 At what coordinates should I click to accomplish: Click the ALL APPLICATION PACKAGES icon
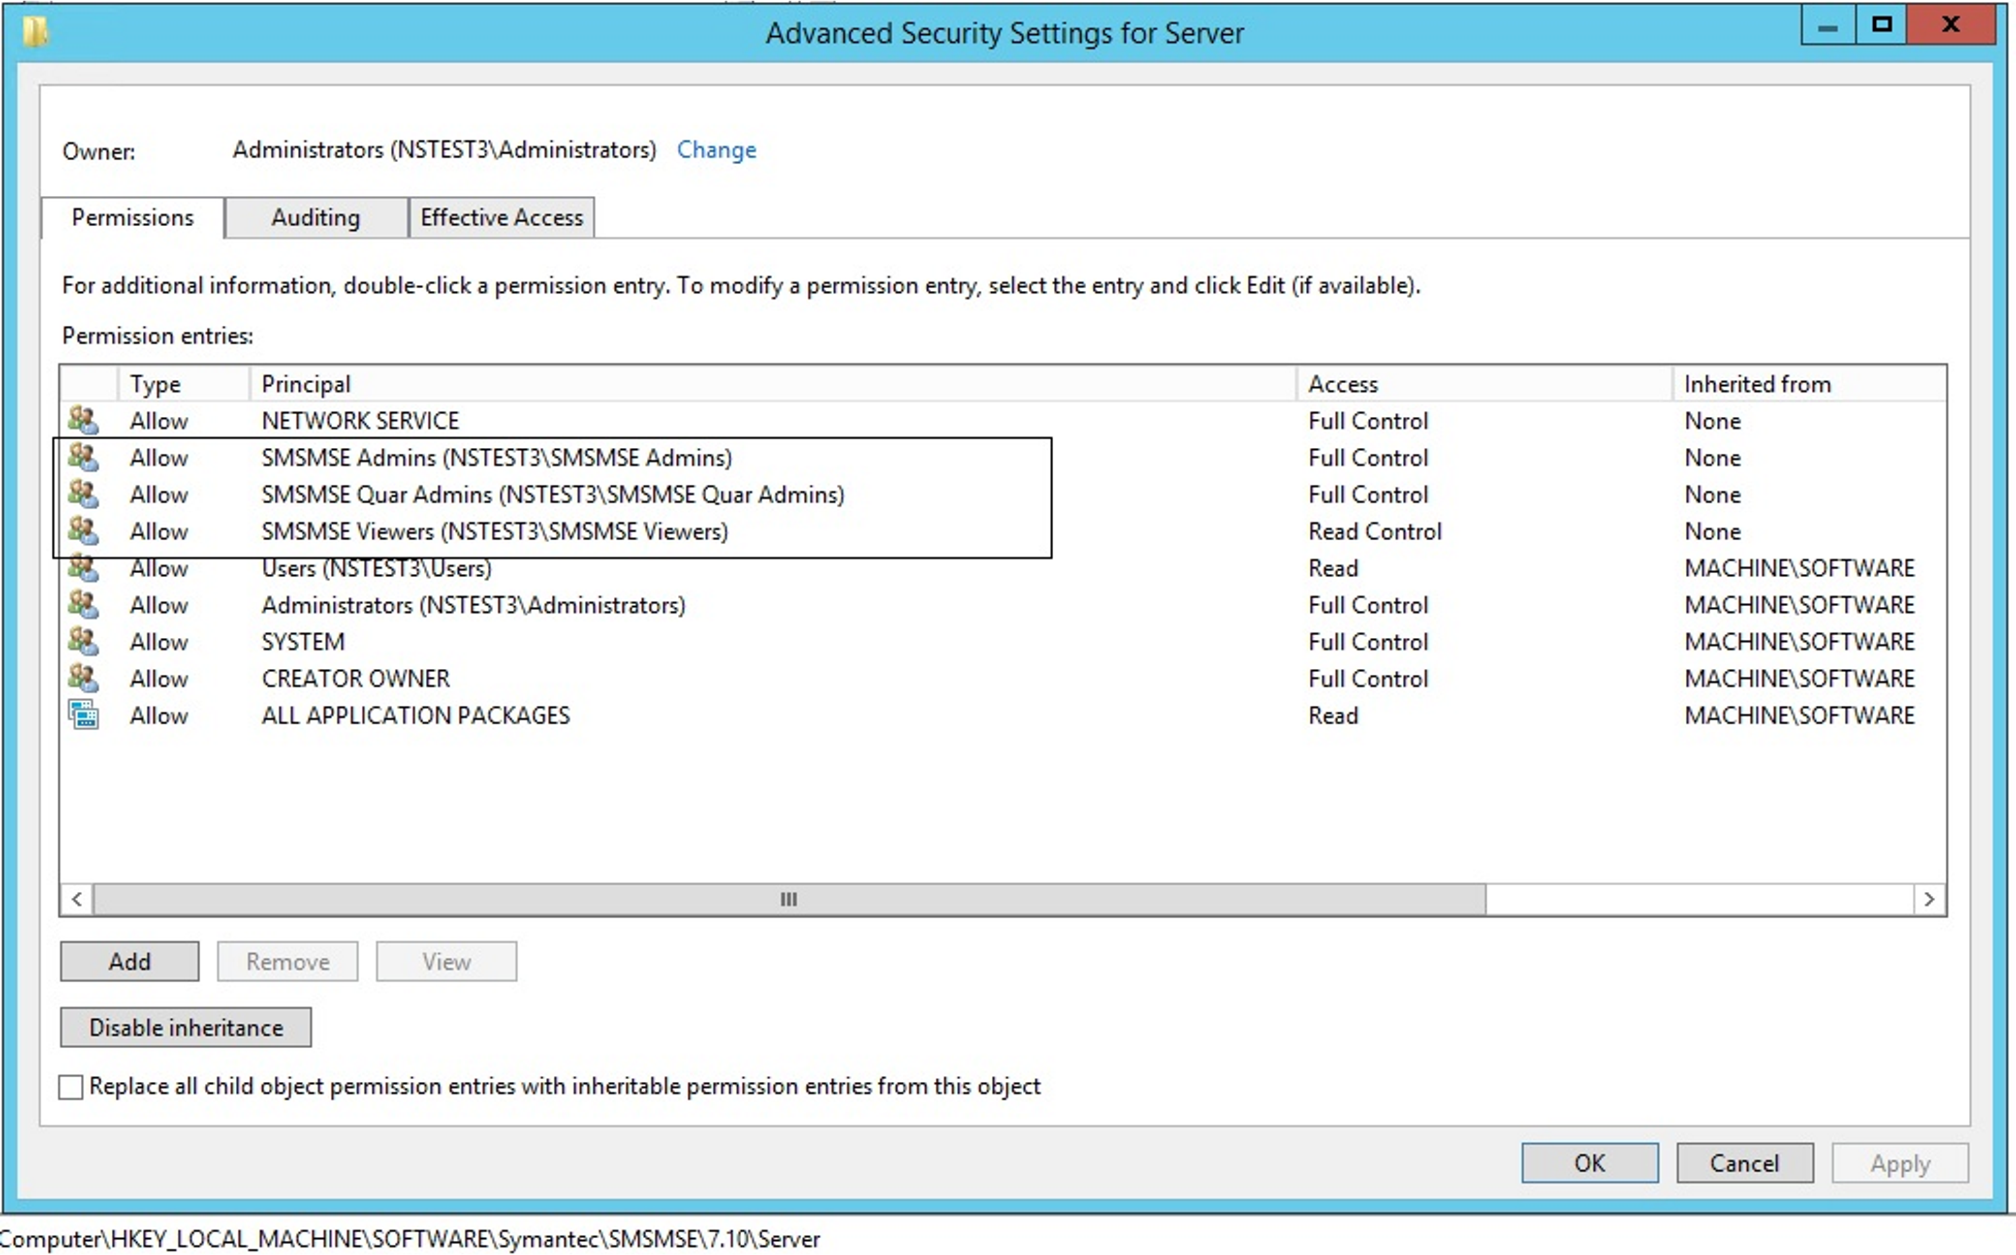coord(83,715)
